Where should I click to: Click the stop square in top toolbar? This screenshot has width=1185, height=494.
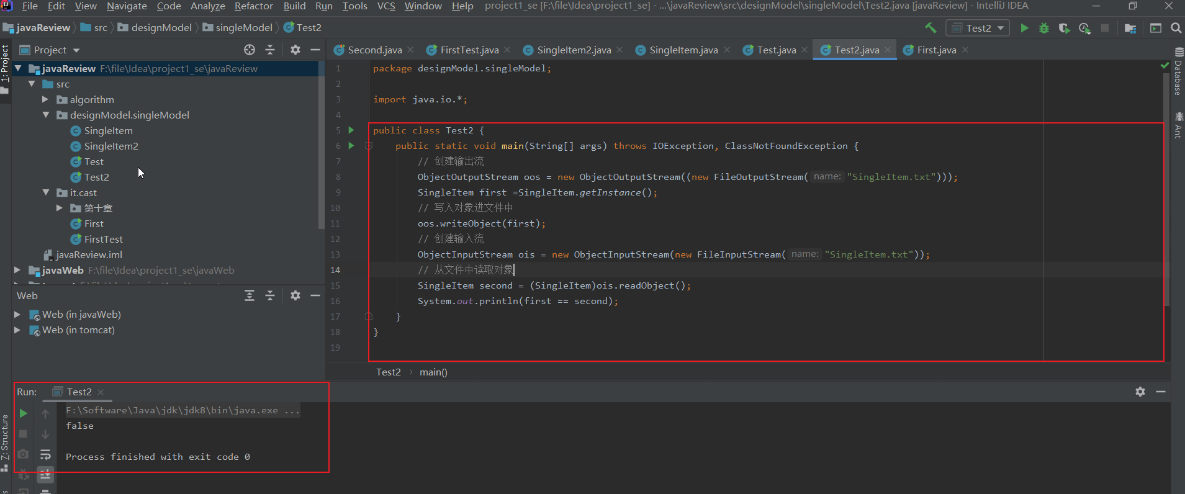[x=1105, y=28]
